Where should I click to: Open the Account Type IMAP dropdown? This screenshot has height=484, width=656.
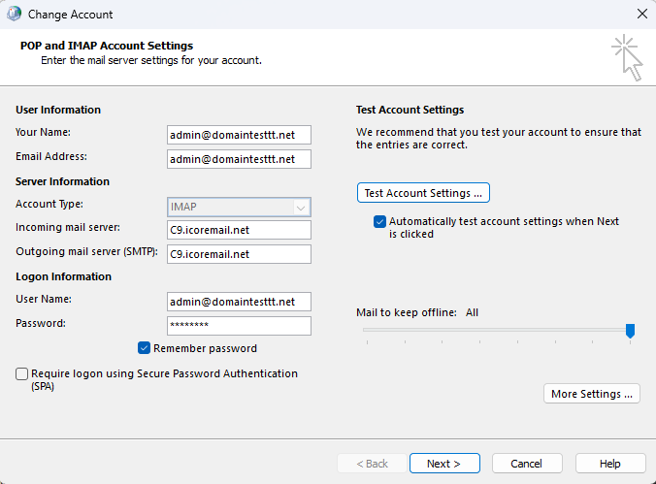tap(239, 207)
